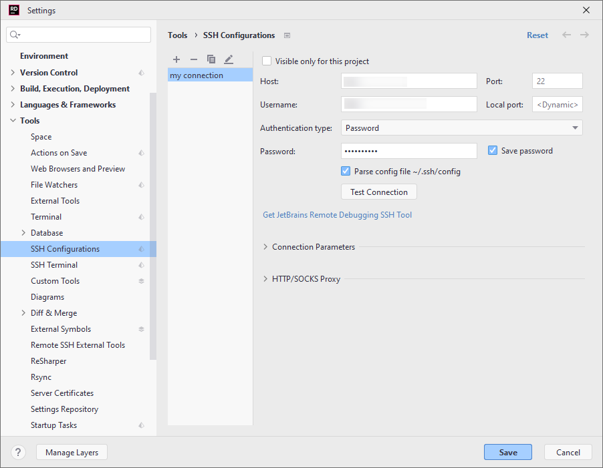Enable Visible only for this project
603x468 pixels.
coord(267,61)
